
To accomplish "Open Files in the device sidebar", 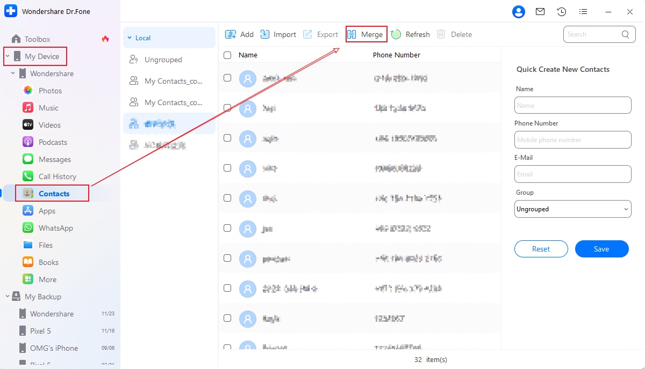I will (46, 245).
